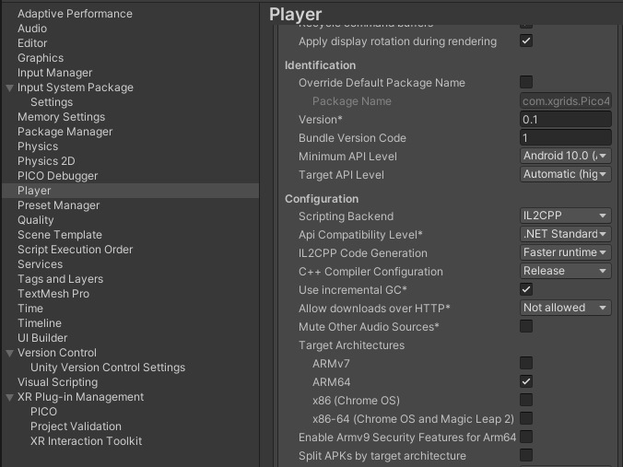Click the Version field showing 0.1
Viewport: 623px width, 467px height.
pos(565,119)
